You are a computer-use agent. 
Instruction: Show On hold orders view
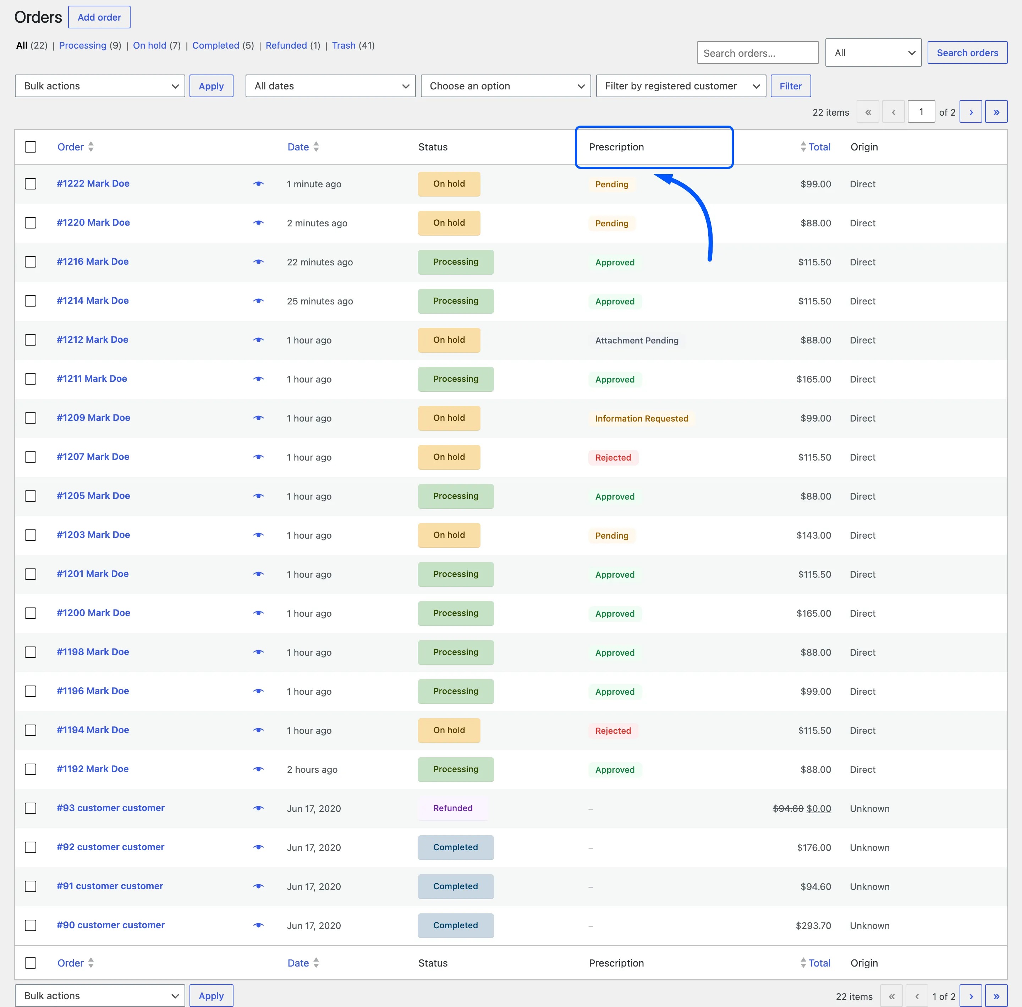(150, 45)
